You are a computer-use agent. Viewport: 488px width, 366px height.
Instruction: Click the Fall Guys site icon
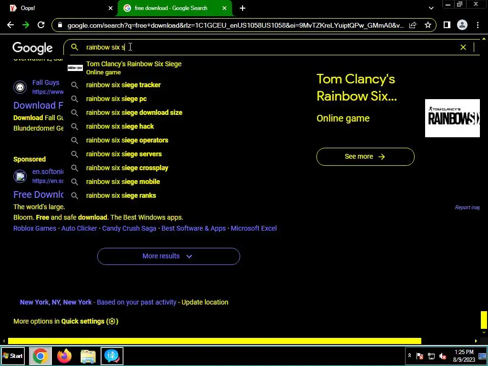[20, 87]
